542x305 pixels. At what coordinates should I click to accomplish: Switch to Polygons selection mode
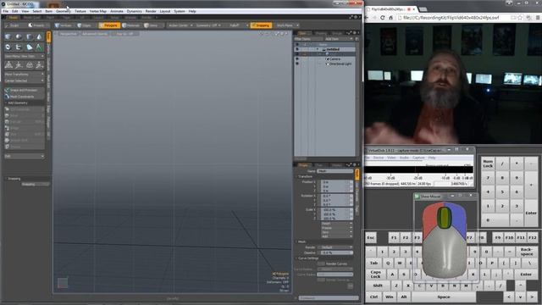(108, 25)
